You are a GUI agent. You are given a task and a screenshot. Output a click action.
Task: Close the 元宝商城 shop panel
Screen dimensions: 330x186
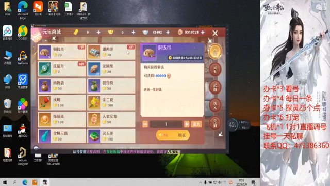215,33
